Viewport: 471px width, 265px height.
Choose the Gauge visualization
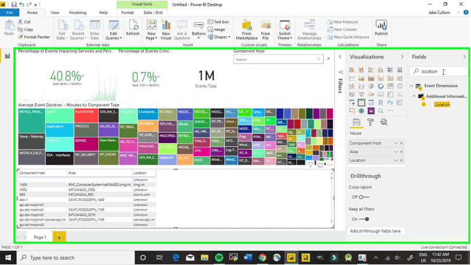(371, 95)
